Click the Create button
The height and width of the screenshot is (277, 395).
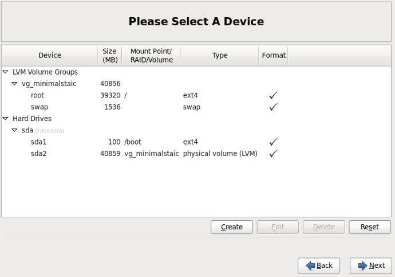click(x=232, y=227)
